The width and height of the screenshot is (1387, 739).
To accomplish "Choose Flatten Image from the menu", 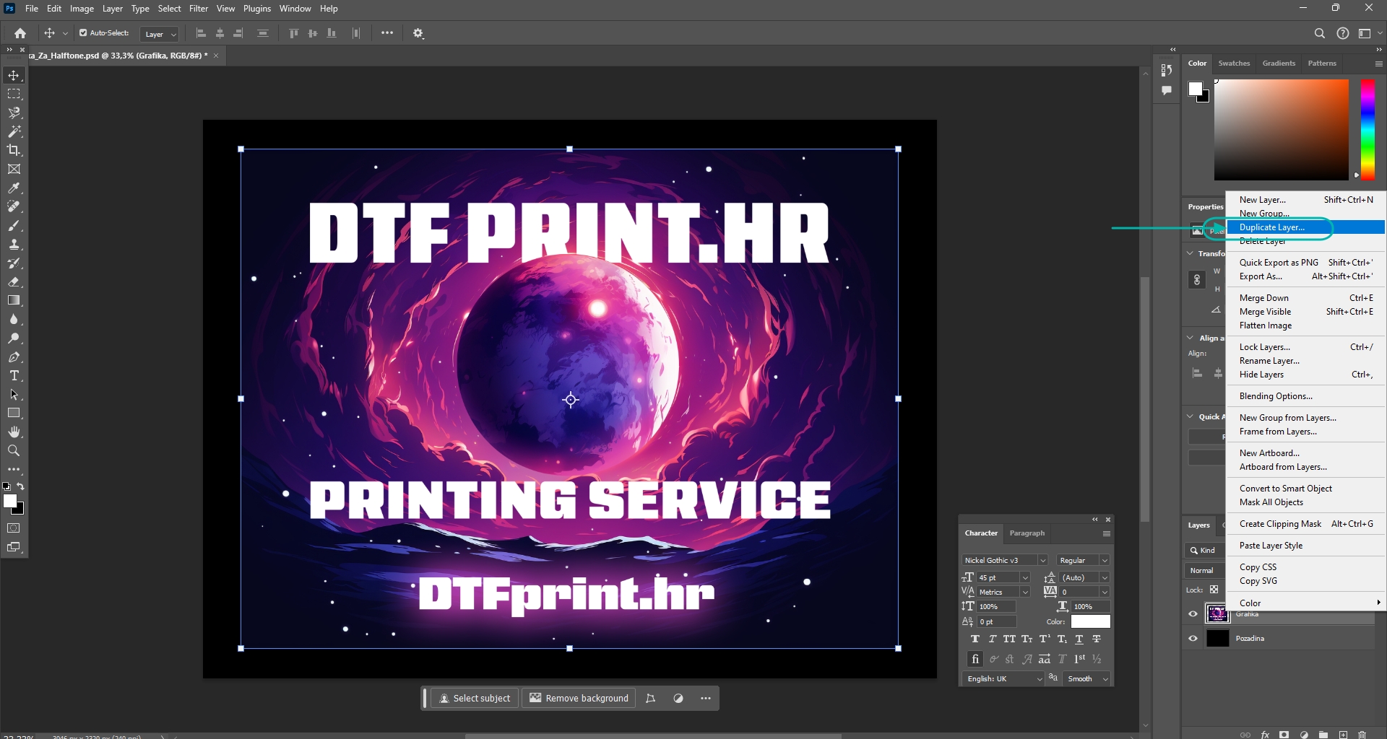I will [x=1306, y=325].
